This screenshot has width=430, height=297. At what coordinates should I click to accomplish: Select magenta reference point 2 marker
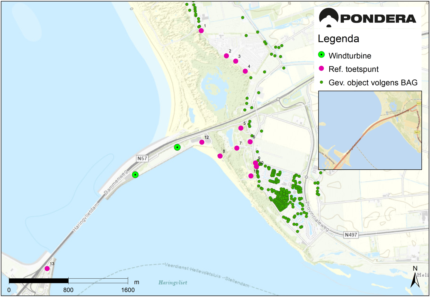coord(227,56)
